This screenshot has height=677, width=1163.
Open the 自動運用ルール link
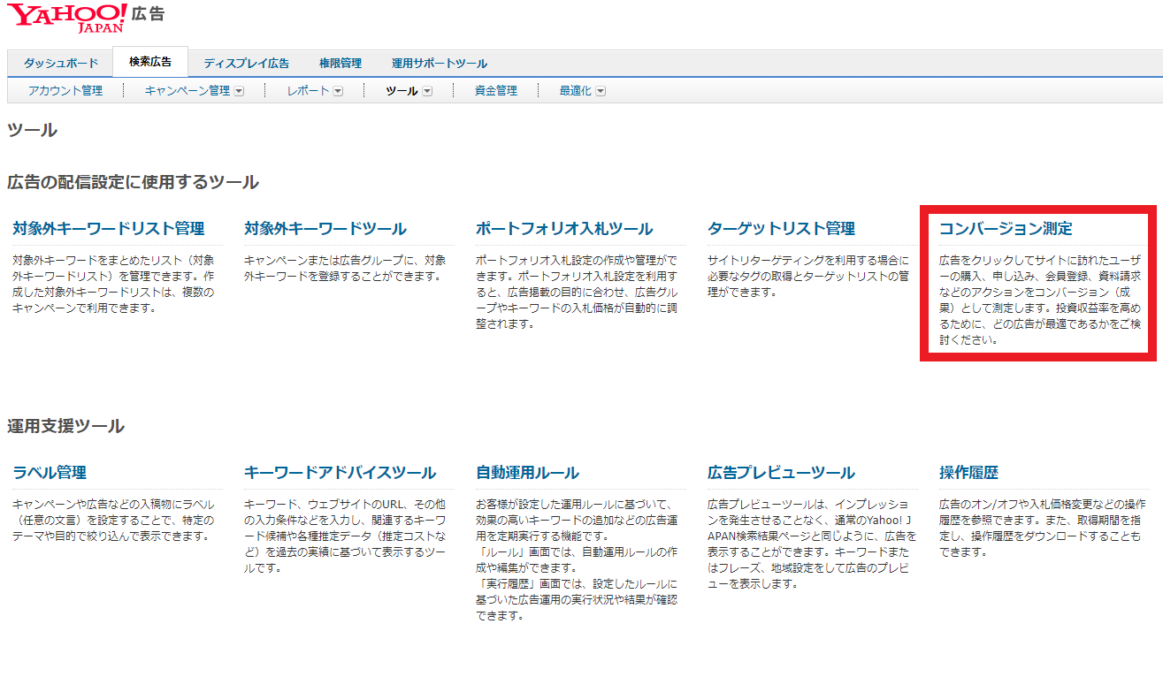coord(527,473)
